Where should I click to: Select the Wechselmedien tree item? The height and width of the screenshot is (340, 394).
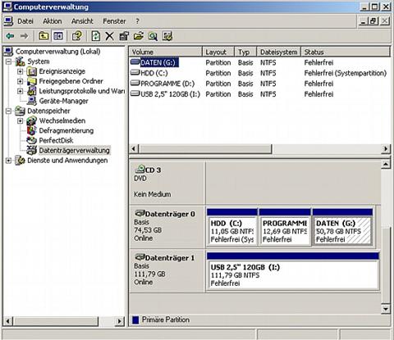(x=62, y=120)
